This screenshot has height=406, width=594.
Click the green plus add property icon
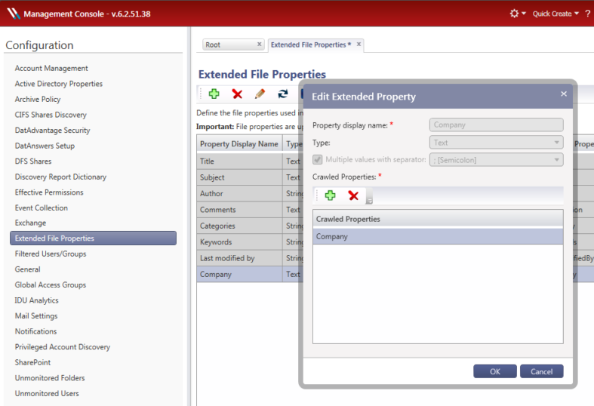214,94
